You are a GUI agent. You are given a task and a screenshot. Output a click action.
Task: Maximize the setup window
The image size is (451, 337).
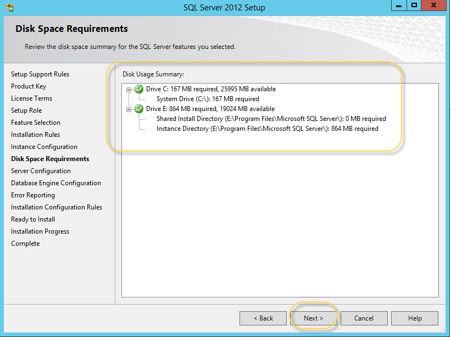point(414,5)
